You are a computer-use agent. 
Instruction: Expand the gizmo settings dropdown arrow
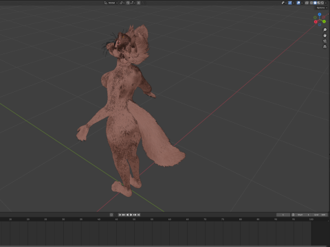pyautogui.click(x=294, y=3)
